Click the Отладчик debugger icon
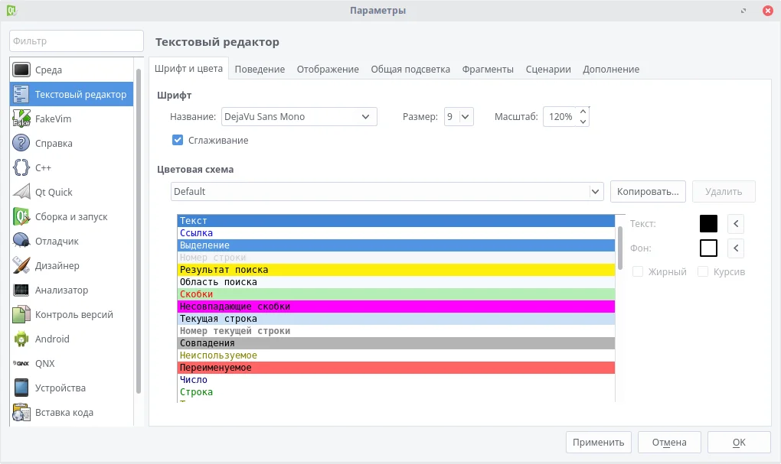Image resolution: width=781 pixels, height=464 pixels. coord(21,241)
